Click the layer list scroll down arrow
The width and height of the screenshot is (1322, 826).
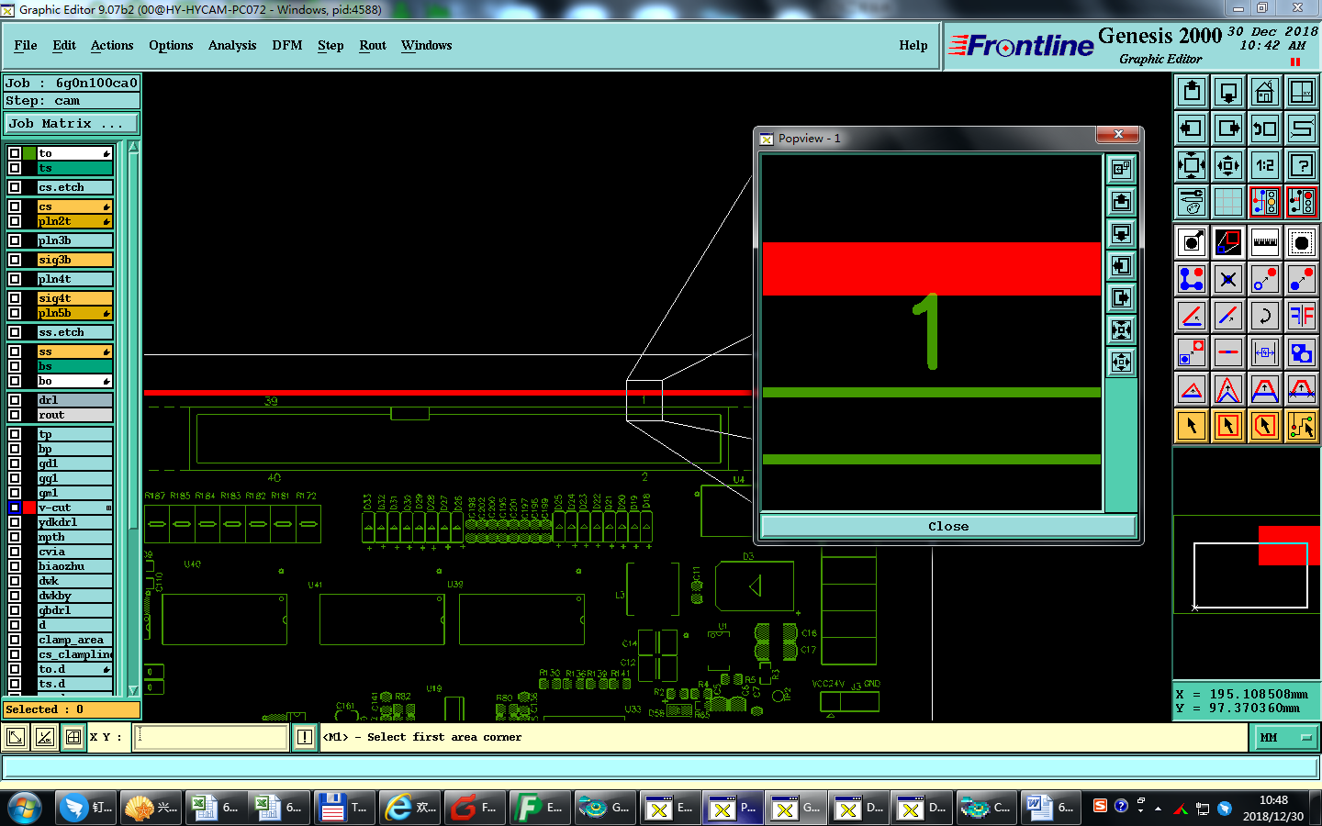(133, 690)
